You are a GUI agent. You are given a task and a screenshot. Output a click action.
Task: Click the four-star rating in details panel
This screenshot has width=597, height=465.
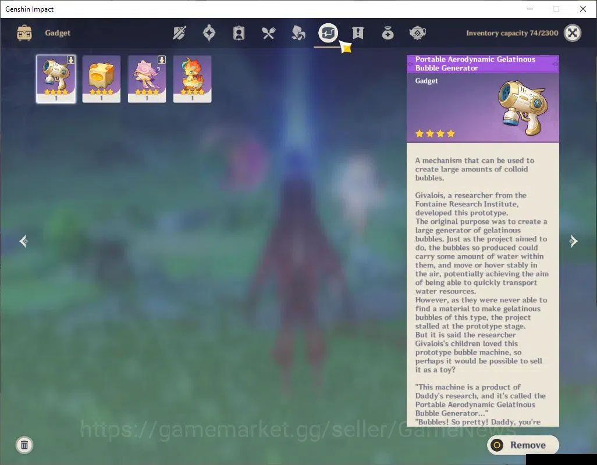[x=435, y=134]
